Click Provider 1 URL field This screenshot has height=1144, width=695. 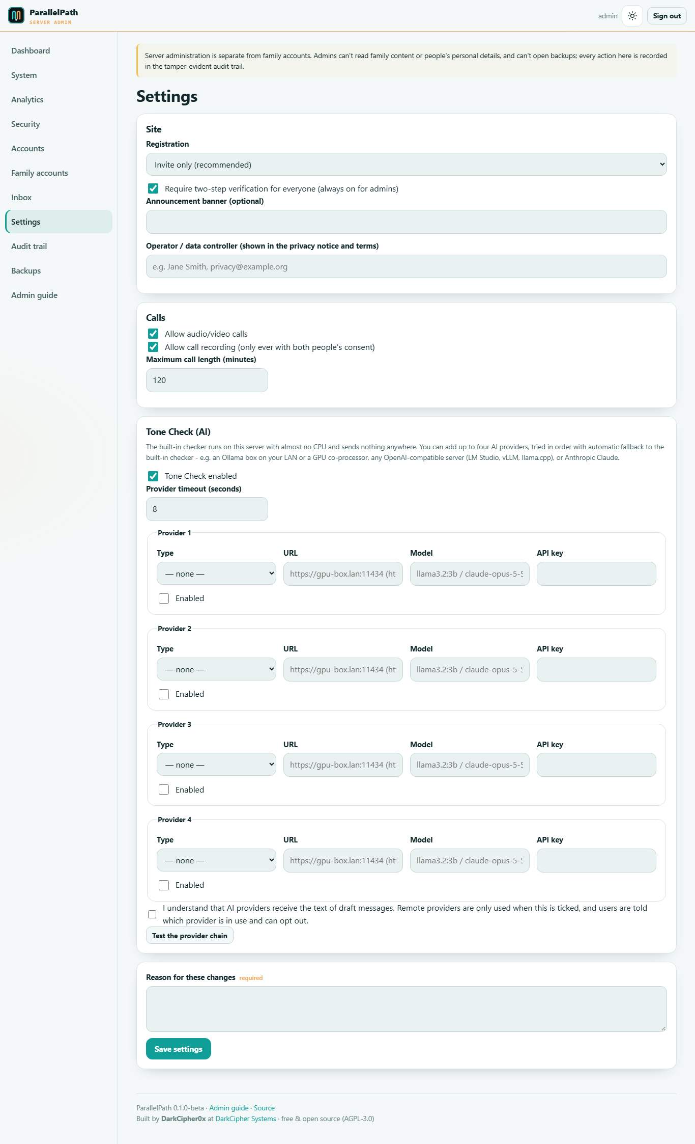(x=343, y=574)
